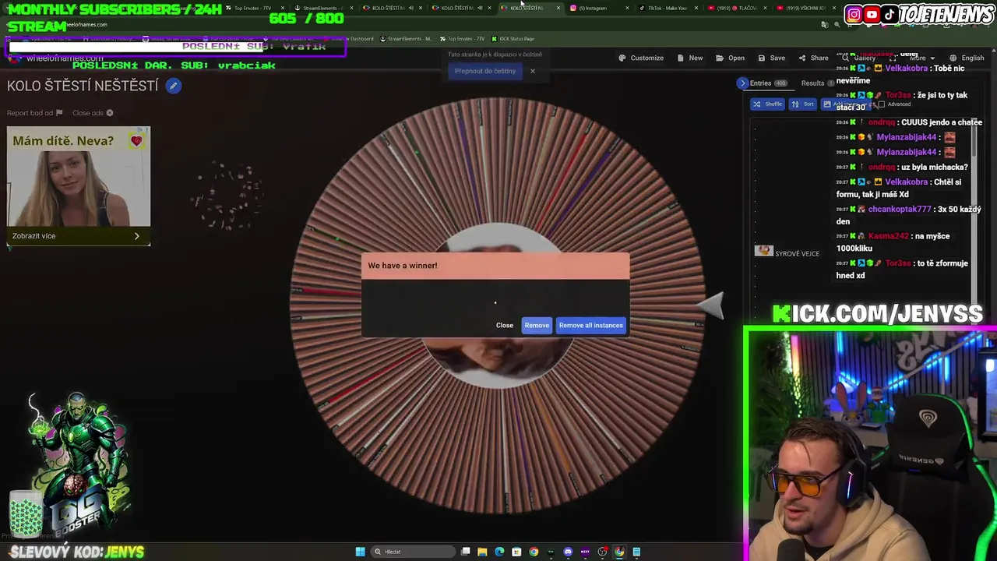Shuffle the wheel entries

point(767,104)
